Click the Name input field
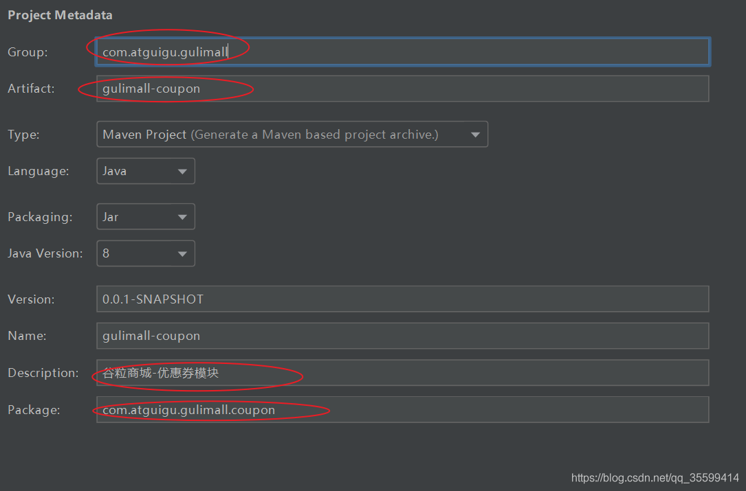 (402, 336)
